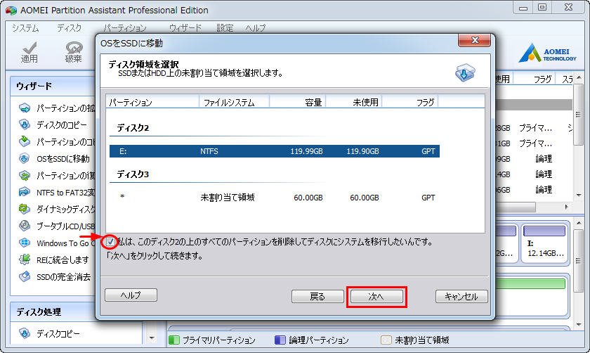The image size is (590, 353).
Task: Select the E: NTFS 119.99GB partition row
Action: (x=275, y=151)
